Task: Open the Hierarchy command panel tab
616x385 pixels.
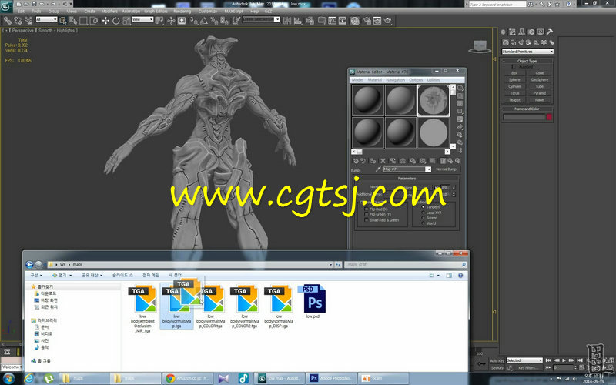Action: coord(522,32)
